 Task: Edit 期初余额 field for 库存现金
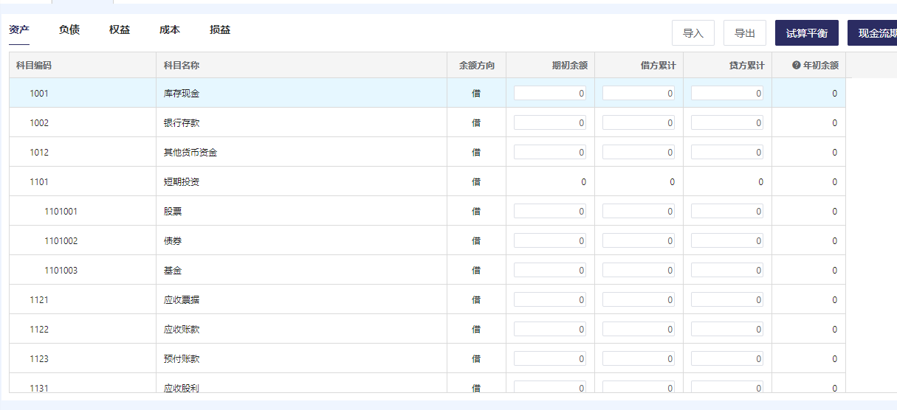coord(550,94)
